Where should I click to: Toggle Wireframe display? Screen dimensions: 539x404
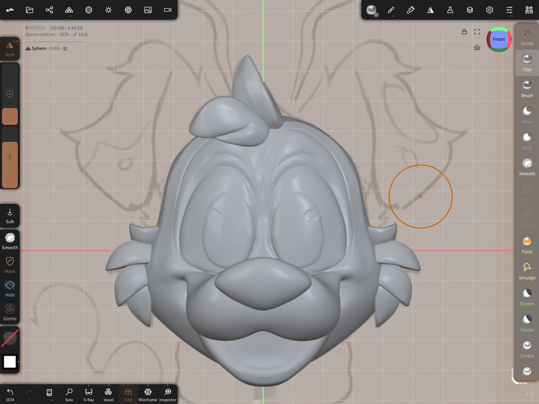pos(148,394)
